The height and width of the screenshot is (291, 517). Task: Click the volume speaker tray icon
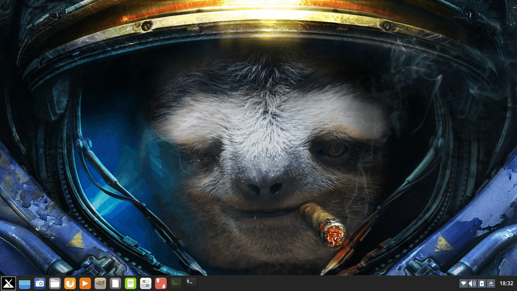click(x=472, y=283)
